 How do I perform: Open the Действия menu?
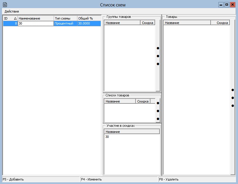point(12,11)
